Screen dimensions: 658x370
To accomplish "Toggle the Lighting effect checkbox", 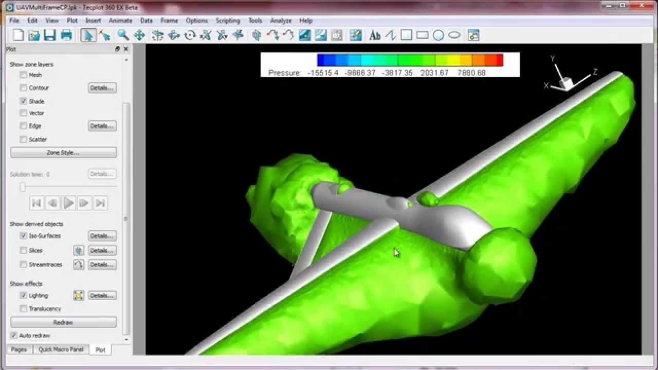I will coord(23,295).
